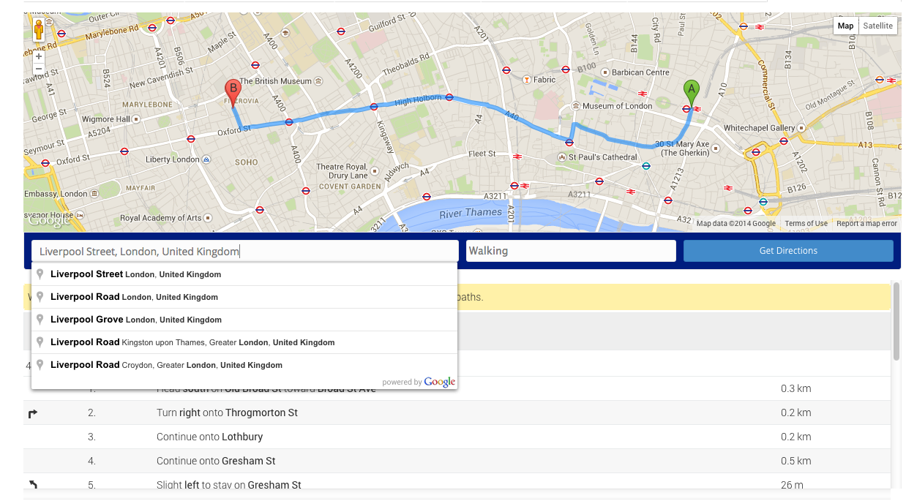Click the directions panel vertical scrollbar
Image resolution: width=906 pixels, height=501 pixels.
tap(896, 321)
